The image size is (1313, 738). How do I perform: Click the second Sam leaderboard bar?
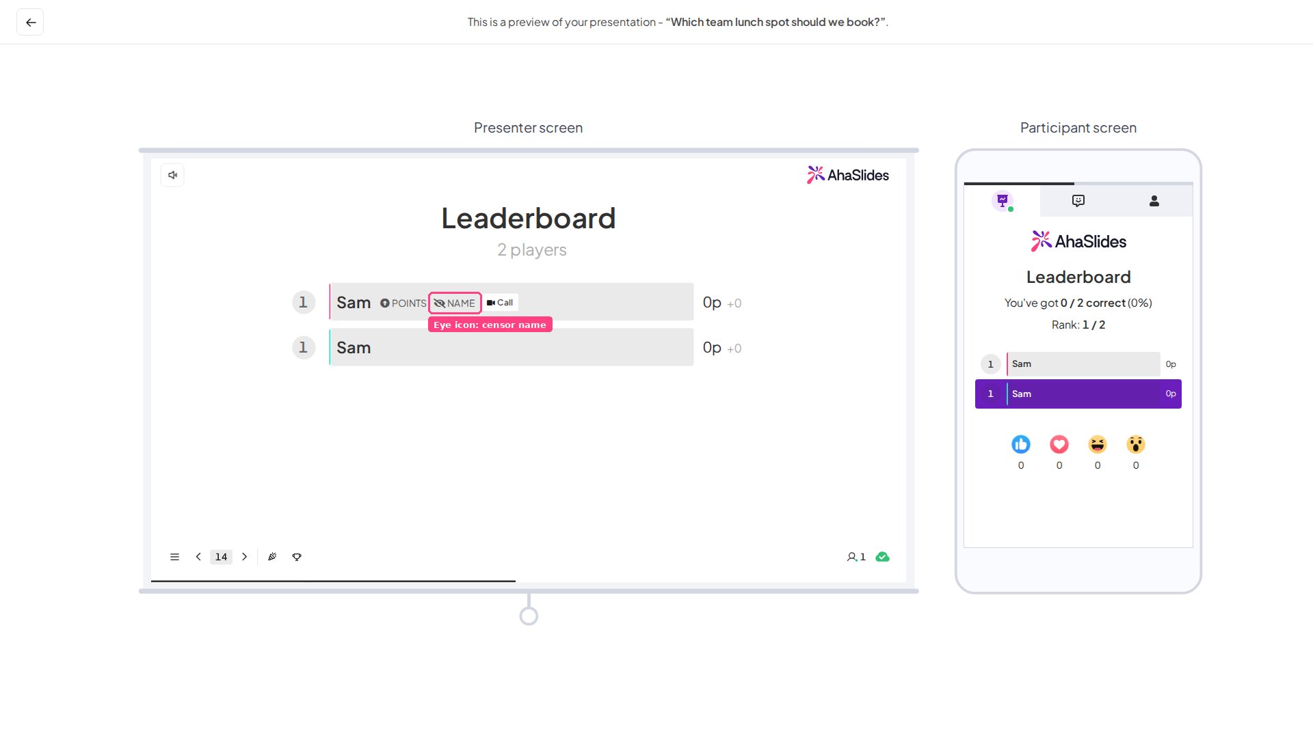512,347
